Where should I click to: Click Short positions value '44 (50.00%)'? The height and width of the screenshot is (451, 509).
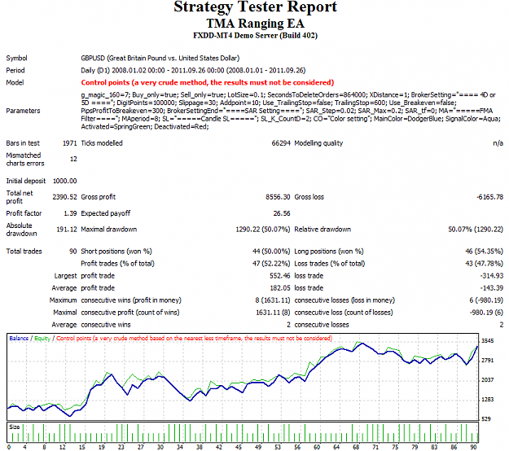coord(271,251)
